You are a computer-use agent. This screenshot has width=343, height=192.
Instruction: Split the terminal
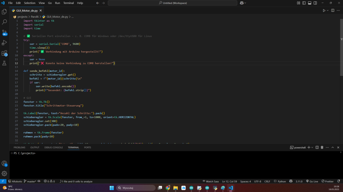(x=317, y=148)
